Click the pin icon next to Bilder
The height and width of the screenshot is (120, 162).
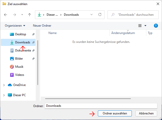tap(33, 59)
